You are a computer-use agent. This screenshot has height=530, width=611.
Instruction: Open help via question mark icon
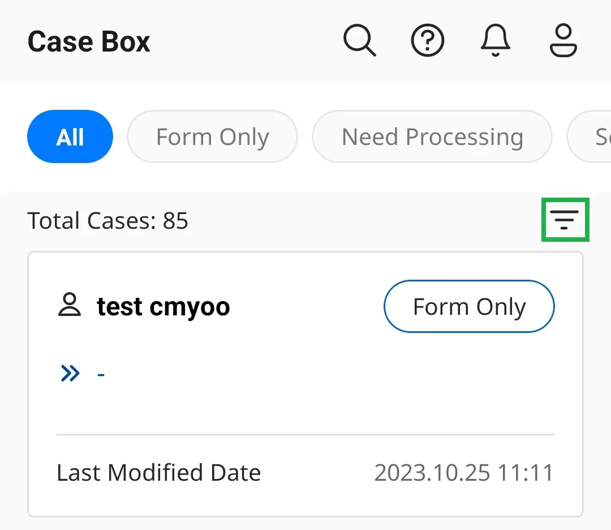tap(428, 41)
